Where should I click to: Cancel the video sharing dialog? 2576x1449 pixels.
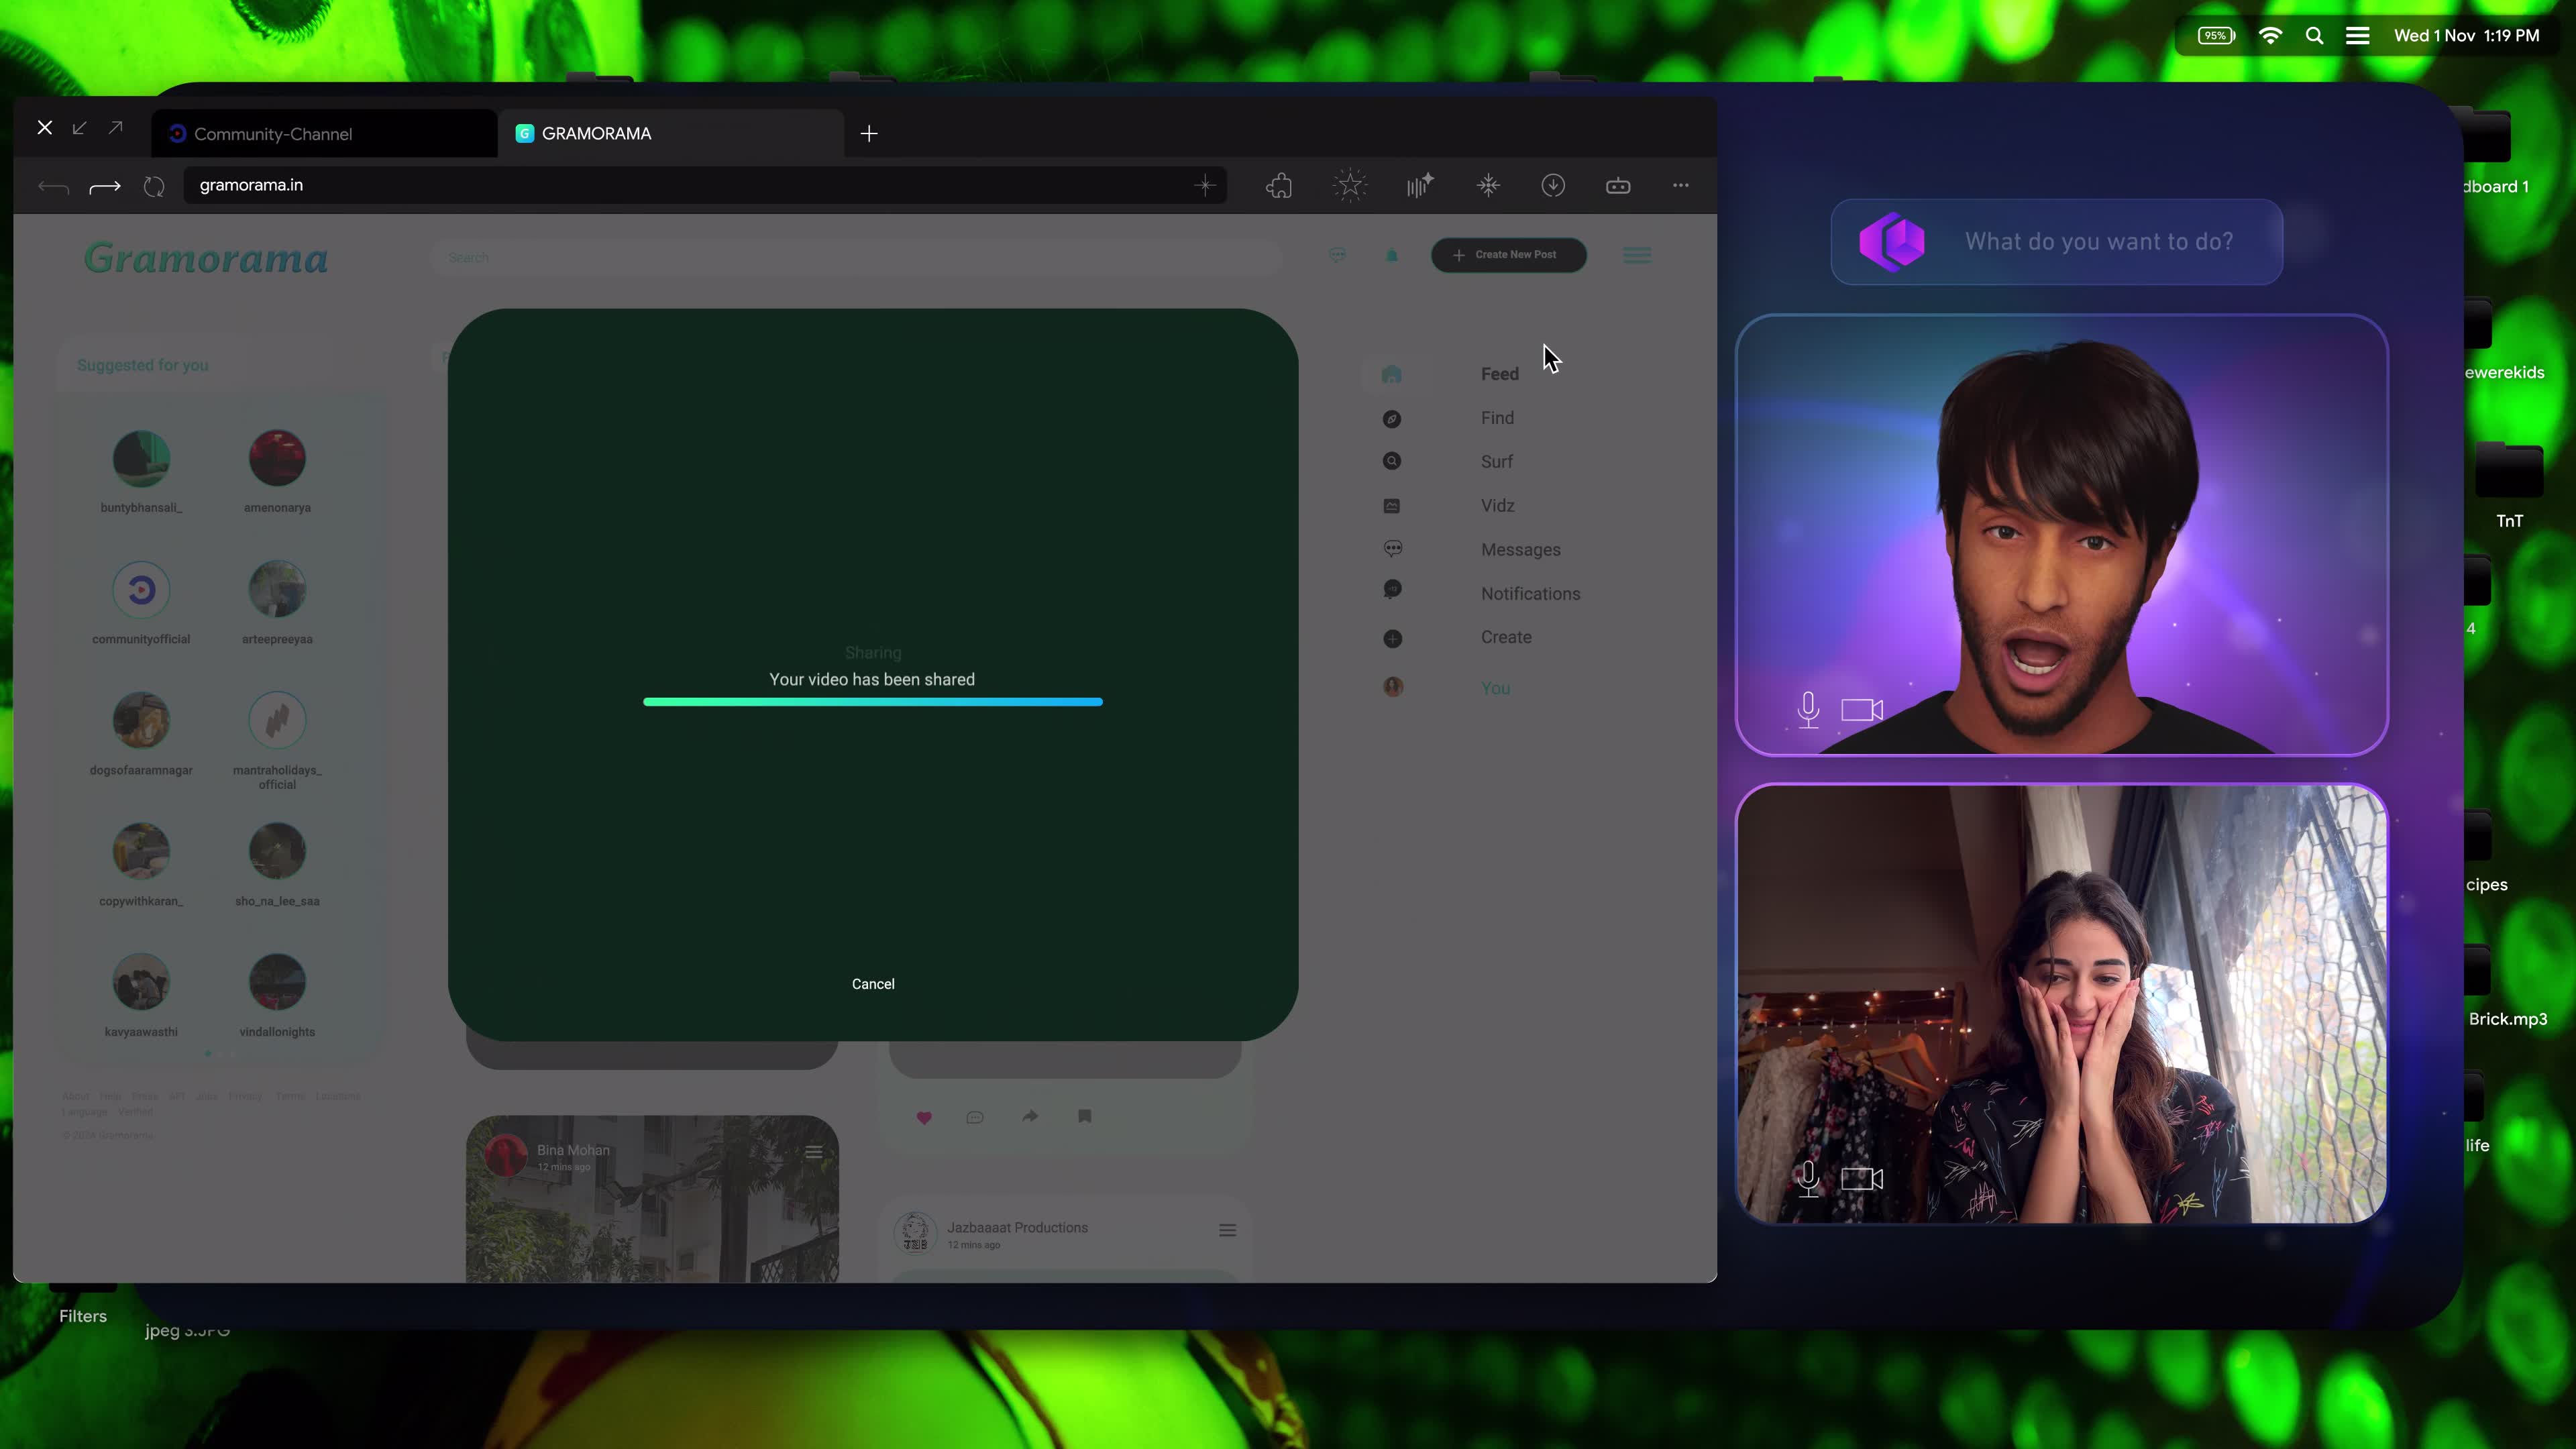[x=873, y=984]
